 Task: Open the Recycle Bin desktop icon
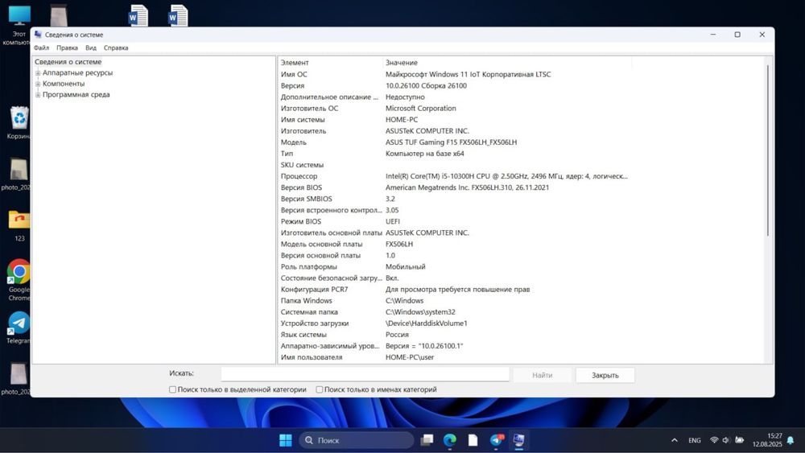[19, 123]
